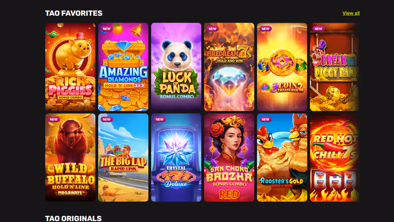This screenshot has width=394, height=222.
Task: Click NEW badge on 3 Coin Treasures
Action: 265,29
